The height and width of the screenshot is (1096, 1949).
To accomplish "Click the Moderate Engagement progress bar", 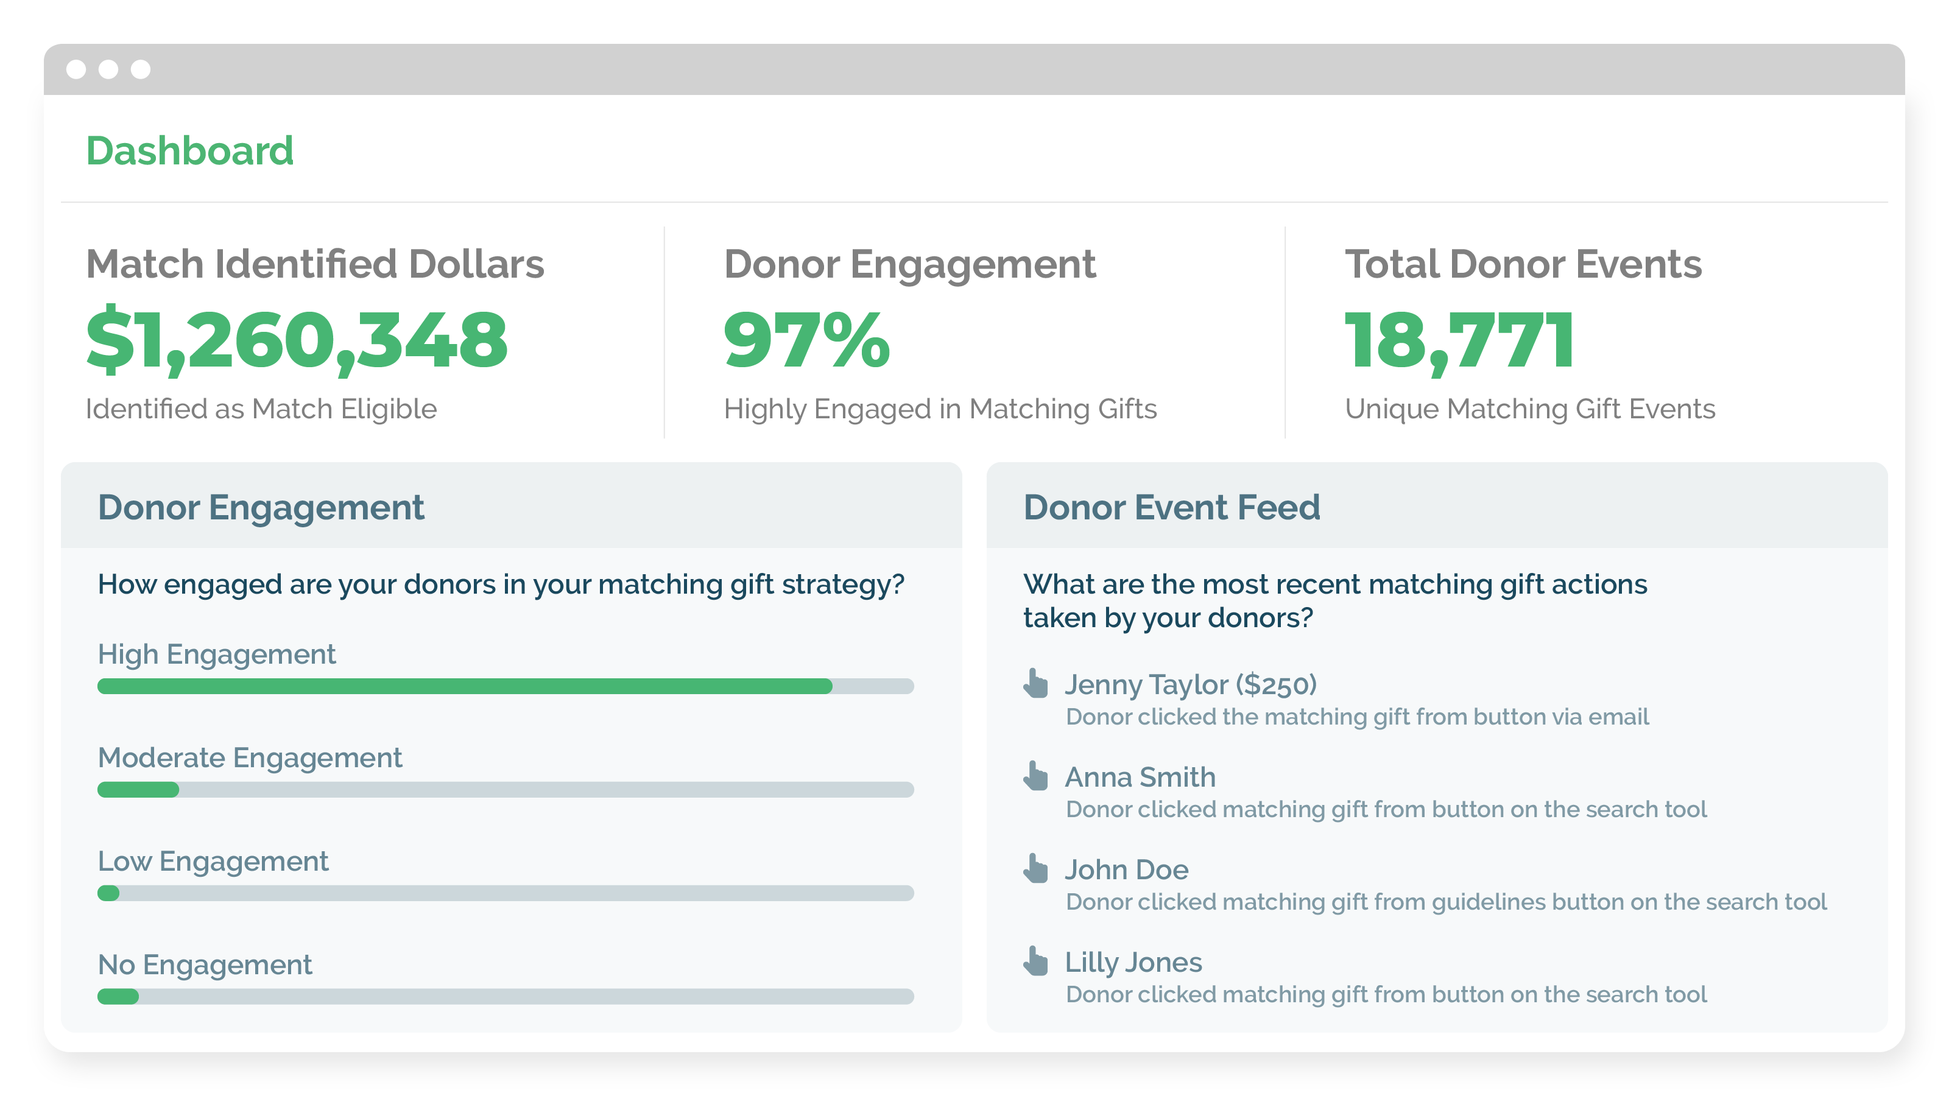I will tap(506, 790).
